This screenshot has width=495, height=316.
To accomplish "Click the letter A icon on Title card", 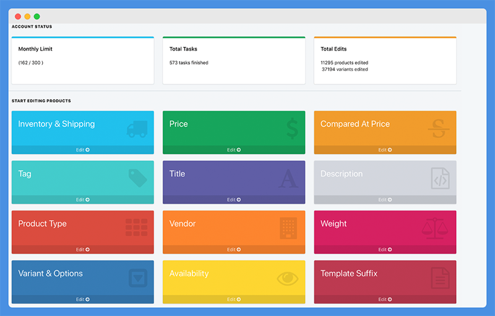I will [288, 179].
